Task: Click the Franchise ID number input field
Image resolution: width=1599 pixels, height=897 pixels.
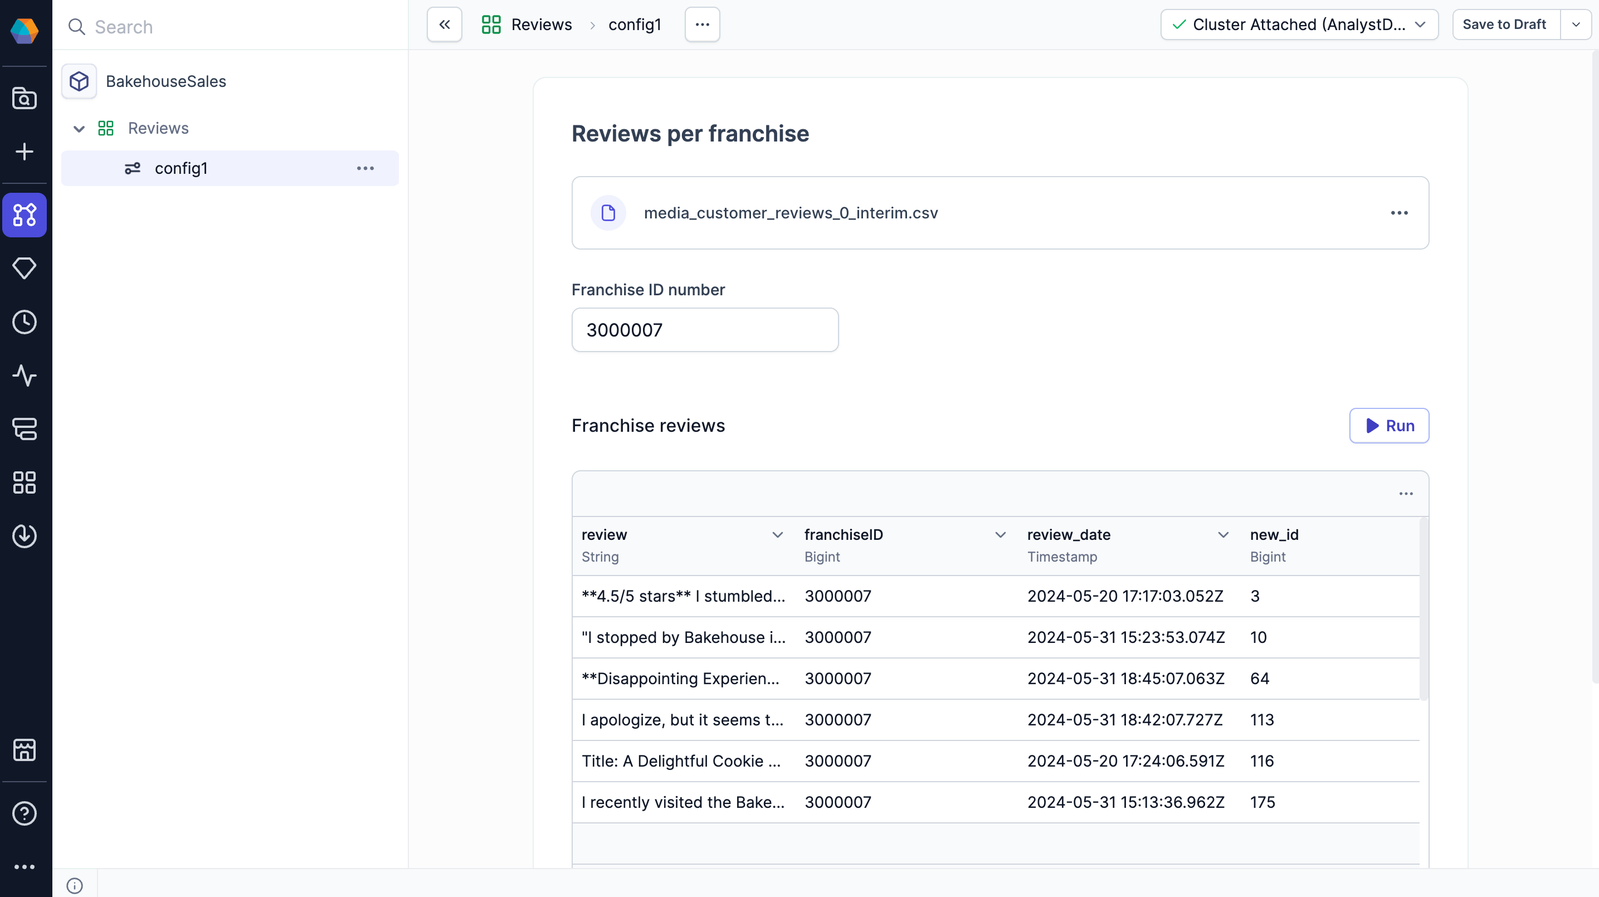Action: click(x=705, y=330)
